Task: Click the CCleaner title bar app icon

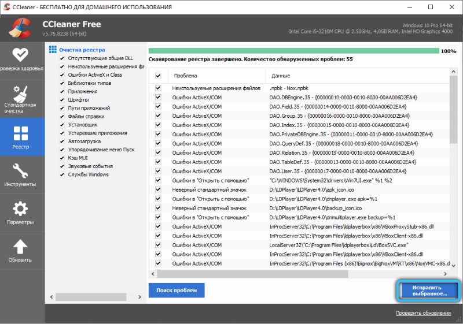Action: [6, 7]
